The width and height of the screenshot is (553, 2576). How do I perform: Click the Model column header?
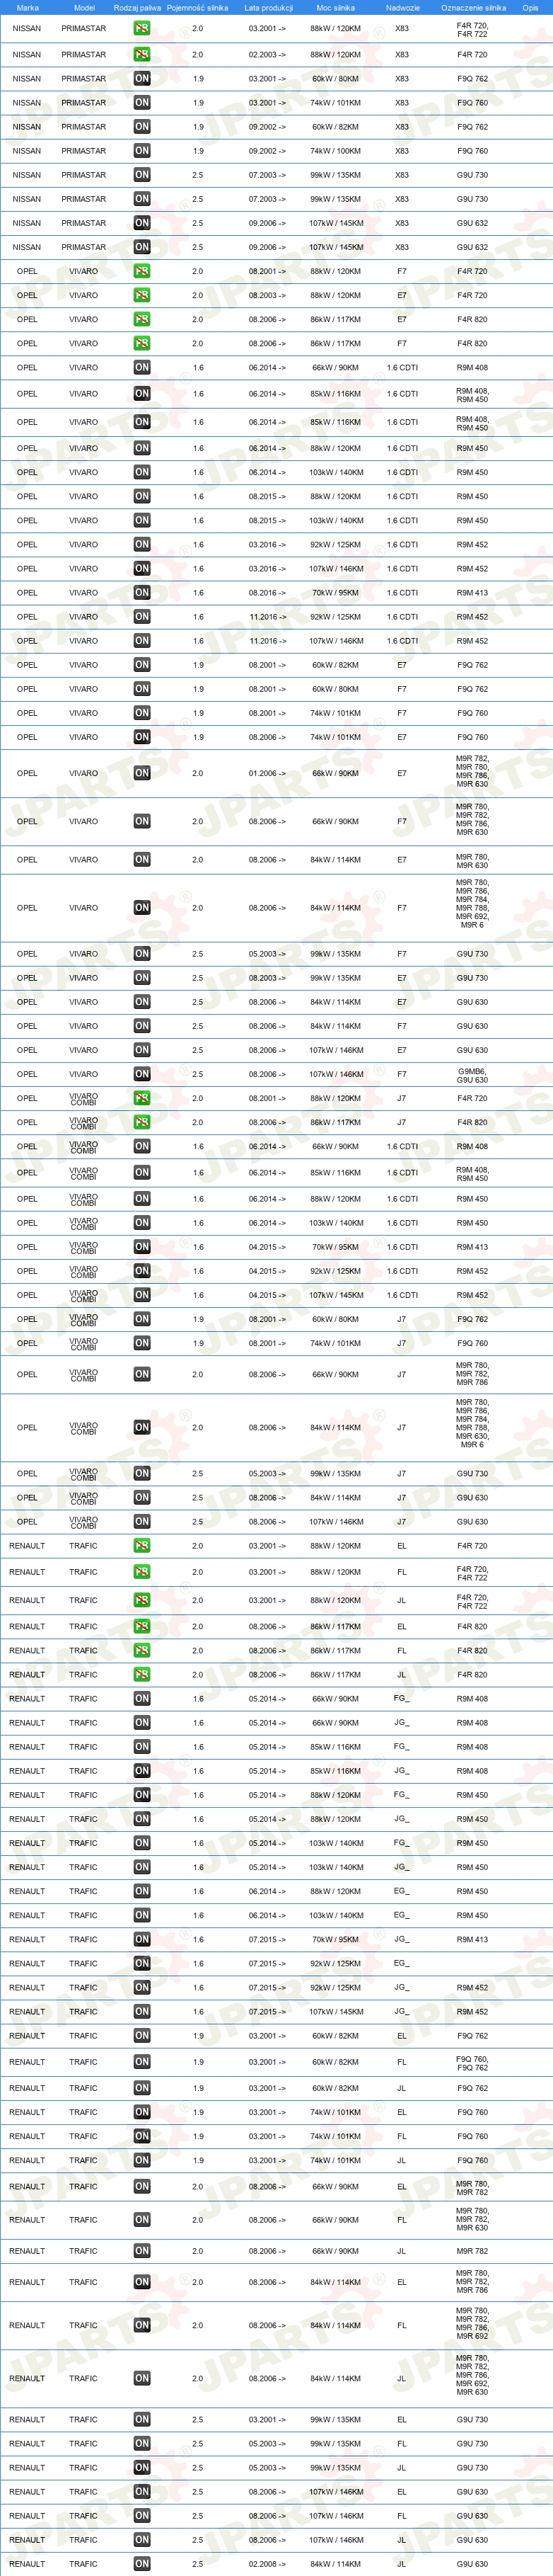pos(84,7)
